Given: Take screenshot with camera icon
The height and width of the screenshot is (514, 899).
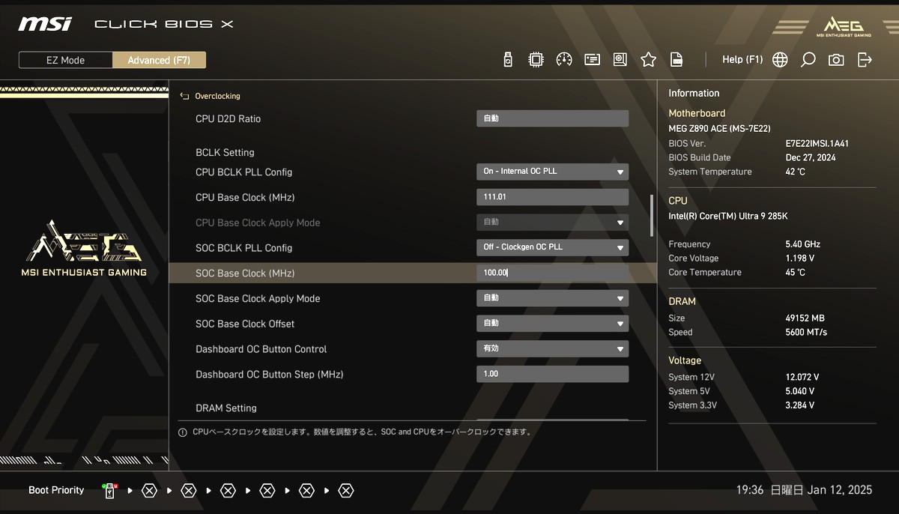Looking at the screenshot, I should [836, 60].
